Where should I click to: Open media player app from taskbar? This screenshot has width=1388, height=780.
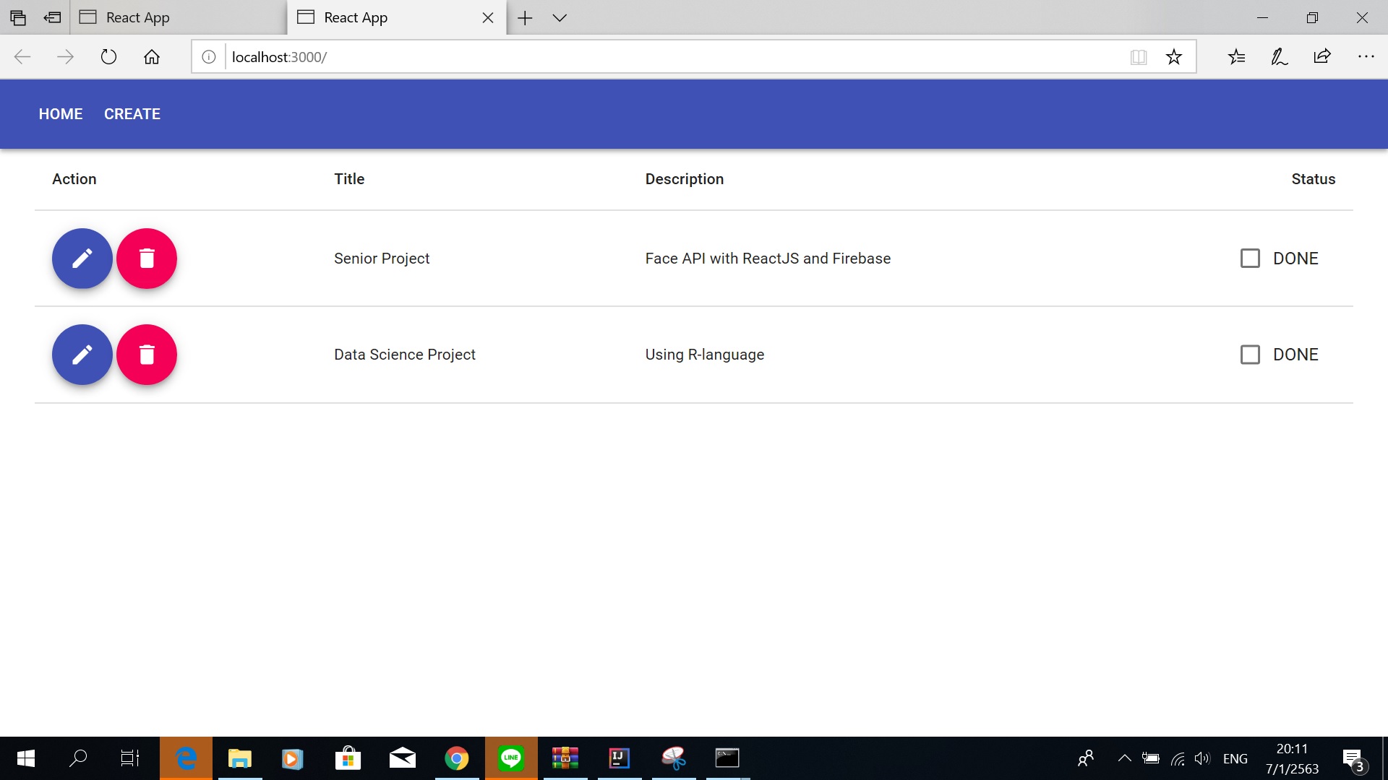pos(292,758)
